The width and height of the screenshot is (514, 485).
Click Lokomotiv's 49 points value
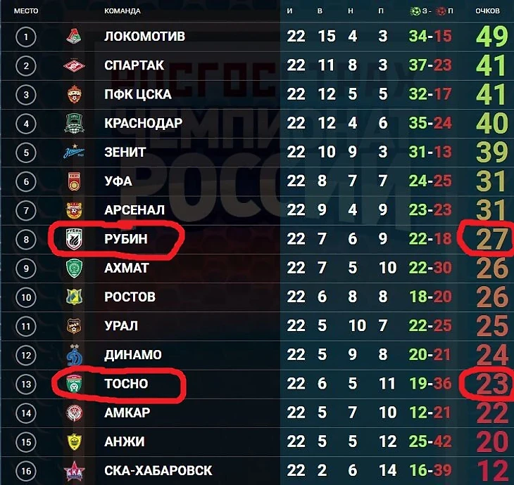pyautogui.click(x=491, y=37)
